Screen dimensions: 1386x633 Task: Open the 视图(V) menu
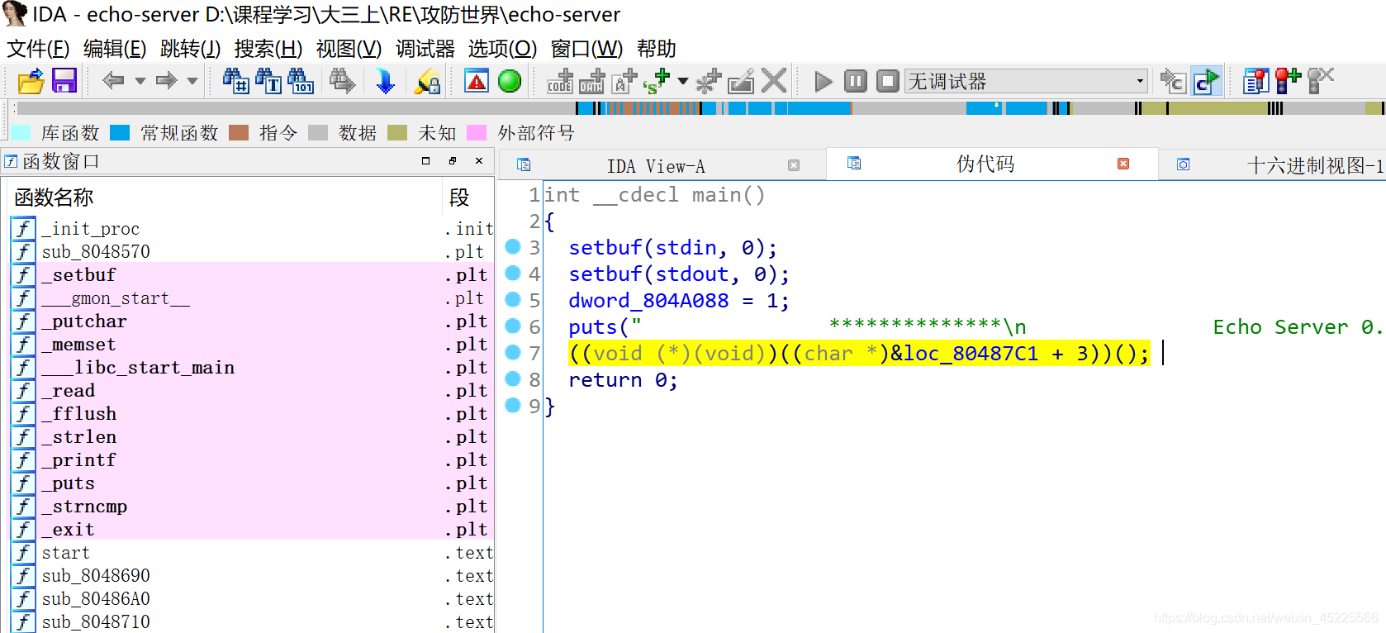click(x=349, y=49)
